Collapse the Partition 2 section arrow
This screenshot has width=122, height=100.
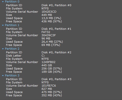pos(3,49)
